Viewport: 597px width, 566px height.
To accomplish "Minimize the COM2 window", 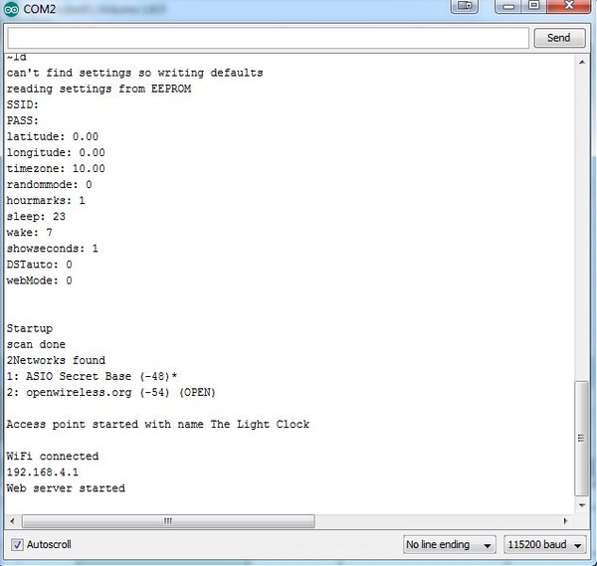I will coord(508,6).
